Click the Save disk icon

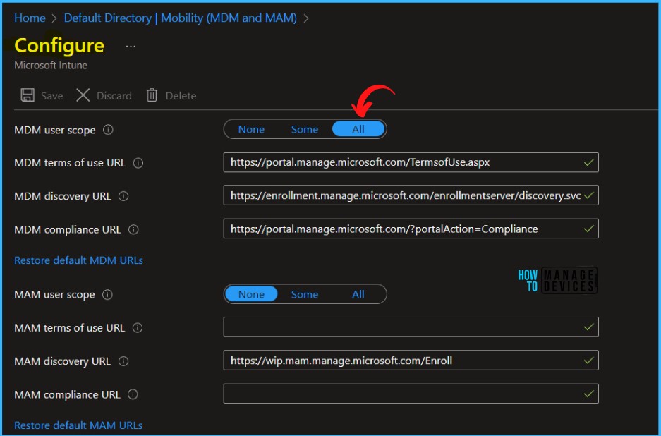coord(28,95)
